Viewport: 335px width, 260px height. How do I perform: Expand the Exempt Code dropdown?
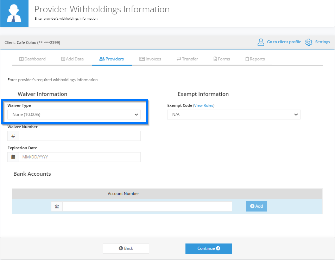click(x=234, y=115)
